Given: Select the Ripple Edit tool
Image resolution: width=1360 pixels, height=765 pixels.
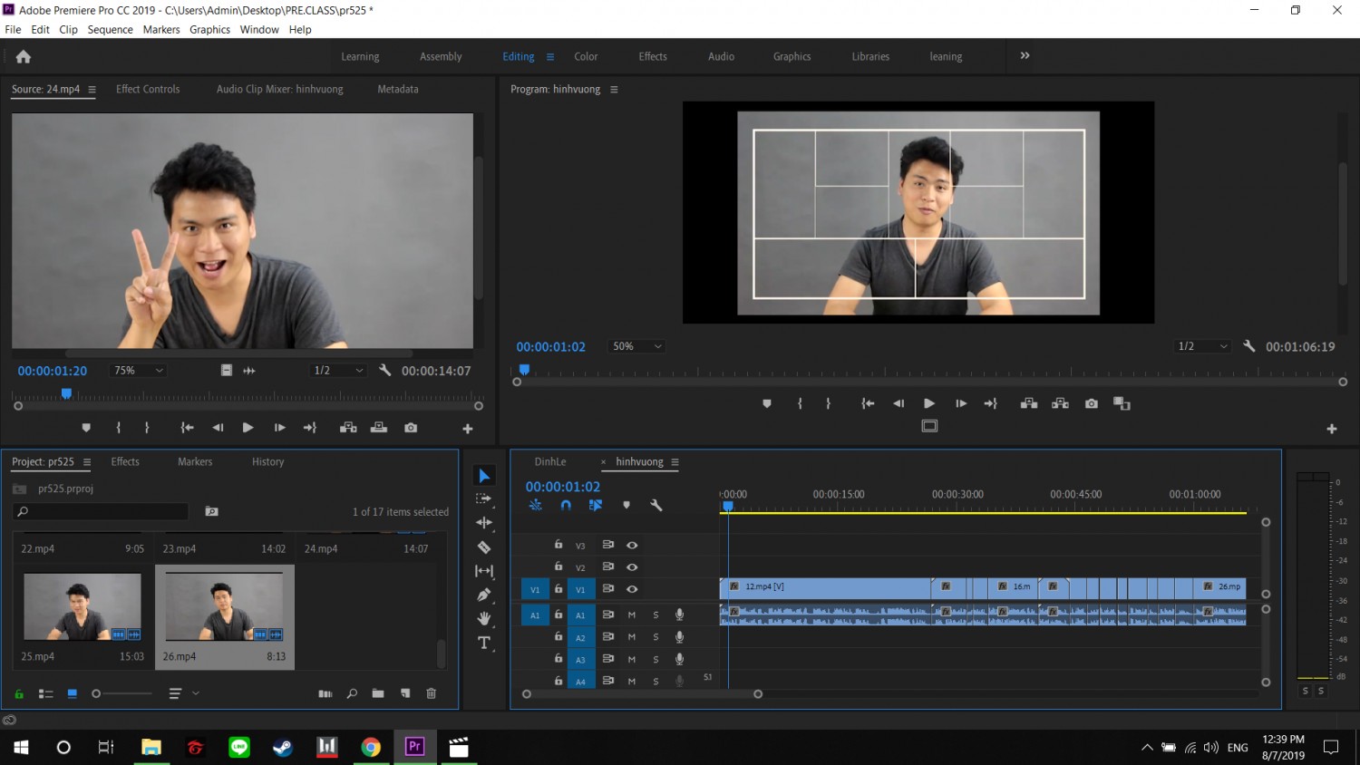Looking at the screenshot, I should 484,522.
